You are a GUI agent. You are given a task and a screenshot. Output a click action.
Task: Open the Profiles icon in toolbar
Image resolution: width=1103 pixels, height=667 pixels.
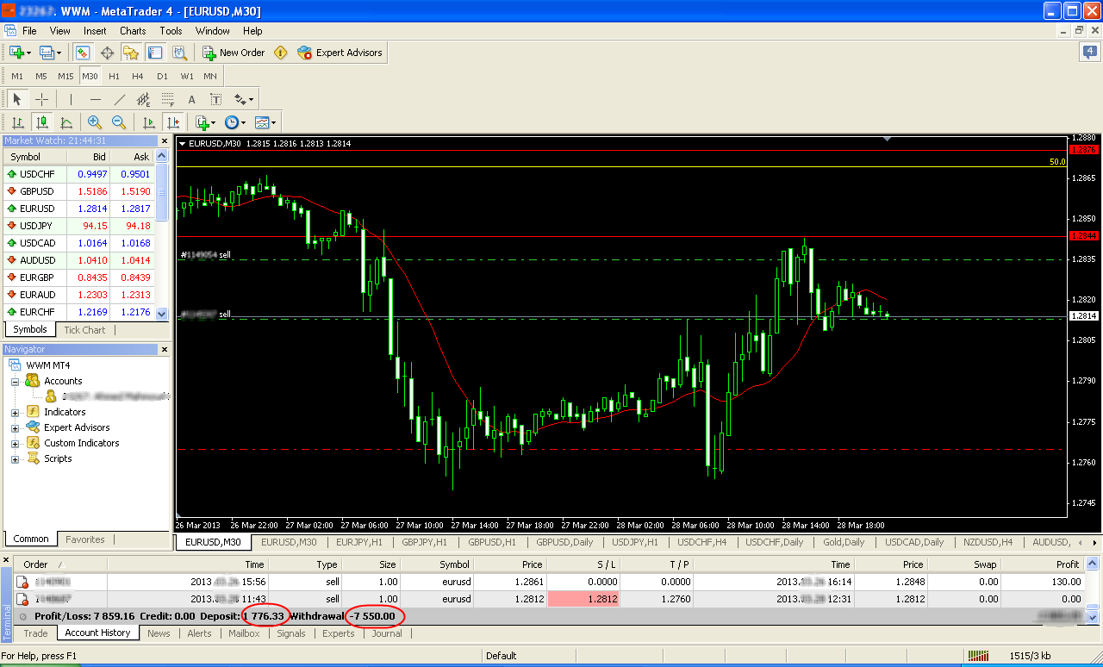click(x=47, y=53)
